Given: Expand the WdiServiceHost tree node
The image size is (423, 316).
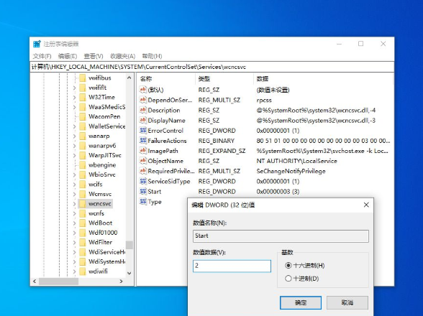Looking at the screenshot, I should pos(74,252).
